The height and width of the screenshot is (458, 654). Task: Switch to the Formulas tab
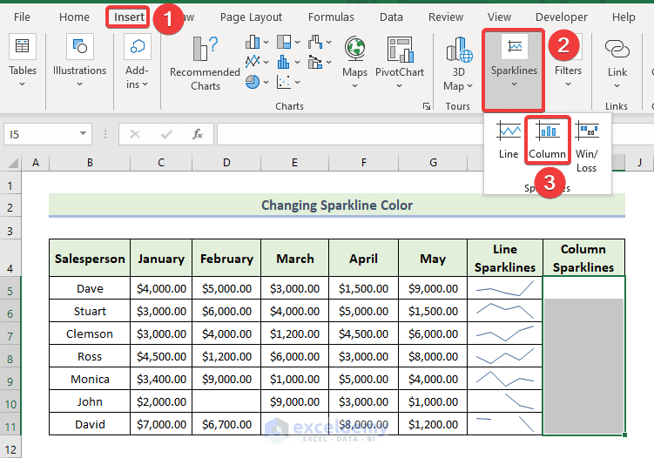click(x=331, y=17)
